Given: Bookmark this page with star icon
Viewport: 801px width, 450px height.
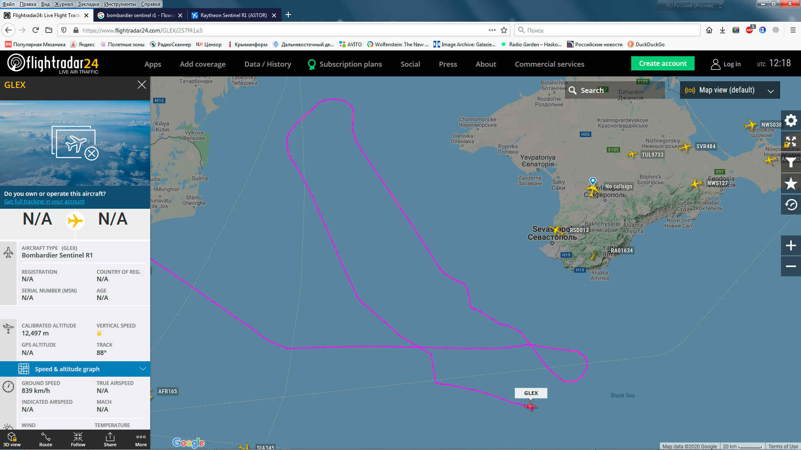Looking at the screenshot, I should click(x=504, y=30).
